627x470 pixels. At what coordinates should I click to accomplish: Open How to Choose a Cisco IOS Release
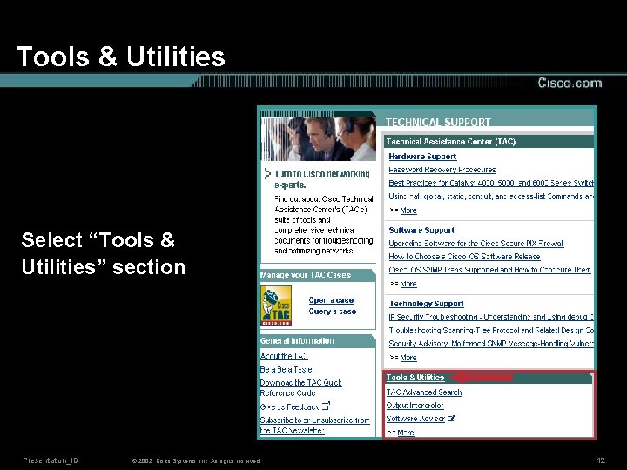(464, 257)
